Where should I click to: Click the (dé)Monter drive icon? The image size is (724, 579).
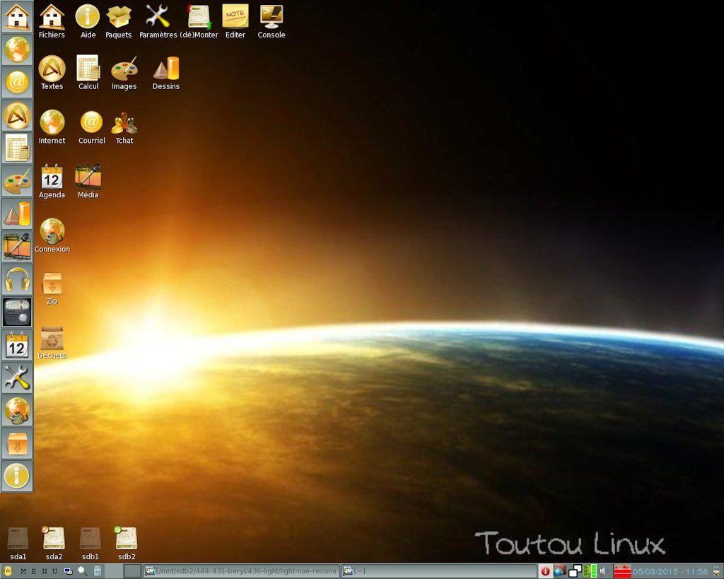(199, 21)
